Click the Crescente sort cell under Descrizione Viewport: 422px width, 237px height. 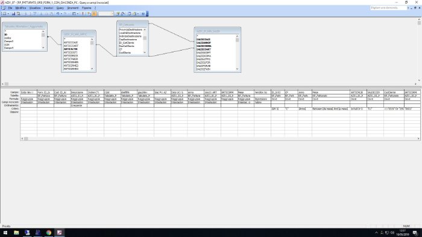click(78, 105)
